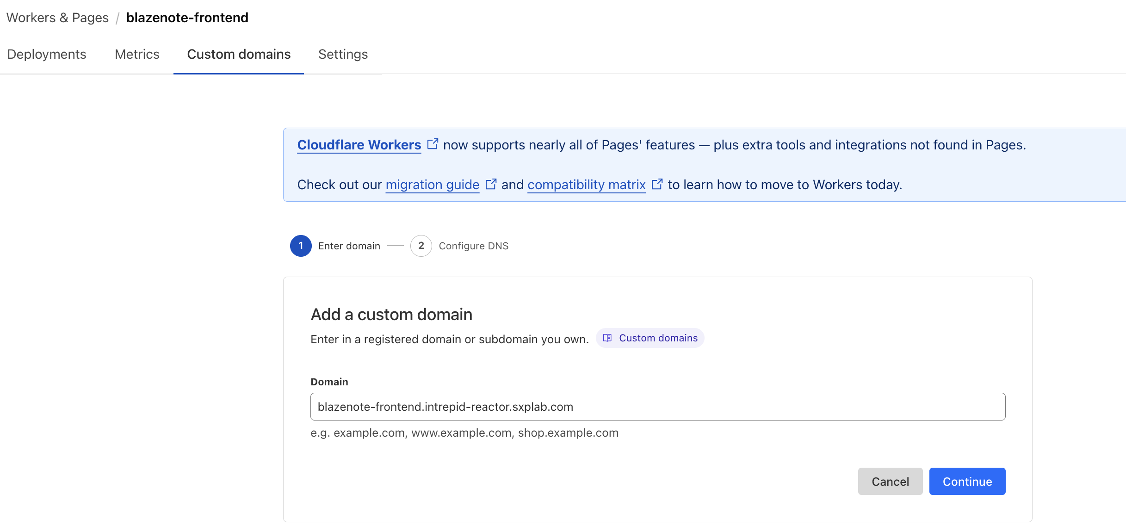Click the external-link icon after compatibility matrix
The width and height of the screenshot is (1126, 532).
click(x=657, y=184)
